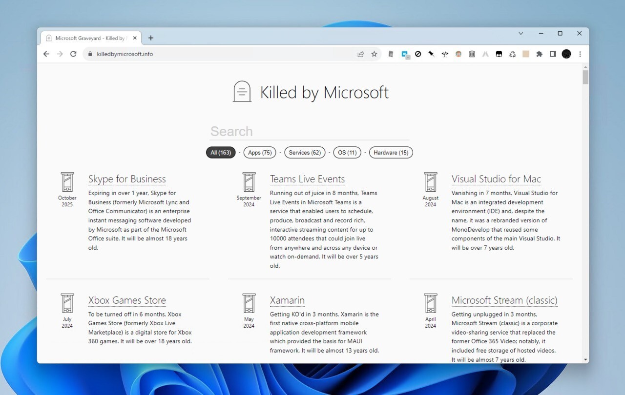This screenshot has height=395, width=625.
Task: Select the Hardware (15) filter
Action: [391, 152]
